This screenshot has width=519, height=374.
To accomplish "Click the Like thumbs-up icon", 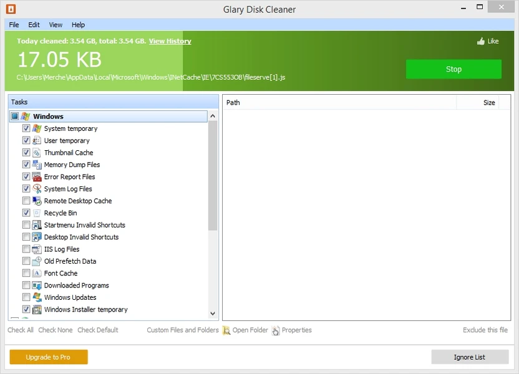I will pyautogui.click(x=480, y=41).
